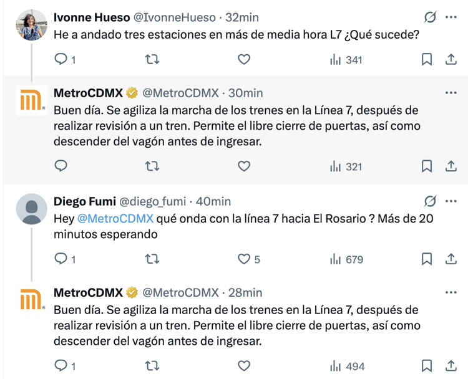Open more options on Ivonne Hueso's tweet

coord(451,17)
